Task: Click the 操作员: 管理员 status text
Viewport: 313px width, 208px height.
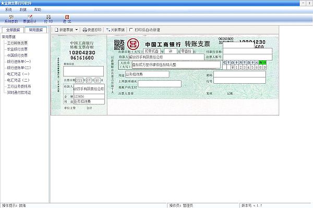Action: (x=181, y=205)
